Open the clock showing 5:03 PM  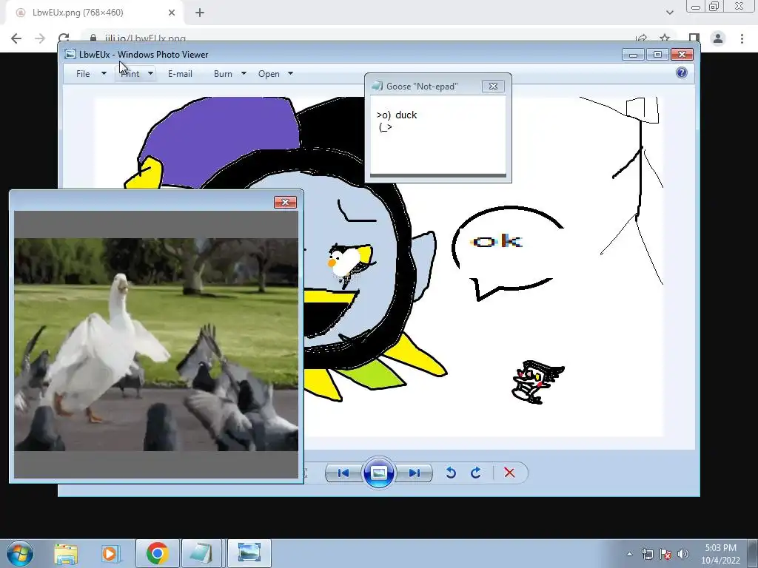point(720,554)
